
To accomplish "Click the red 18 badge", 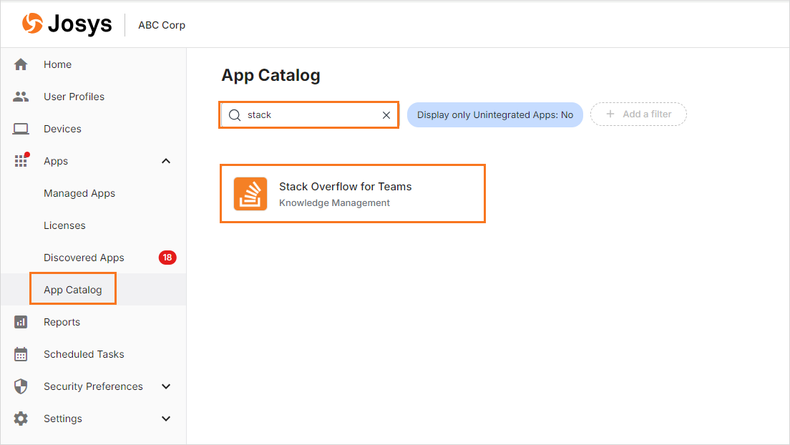I will pos(167,258).
